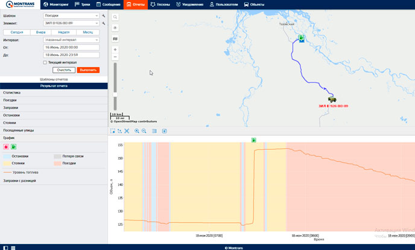Click the map search icon
This screenshot has width=415, height=250.
[115, 17]
